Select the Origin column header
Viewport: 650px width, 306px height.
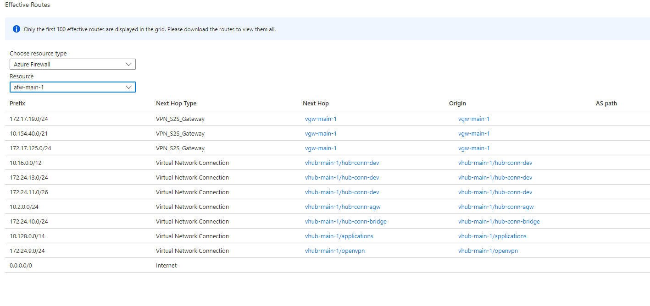click(457, 103)
